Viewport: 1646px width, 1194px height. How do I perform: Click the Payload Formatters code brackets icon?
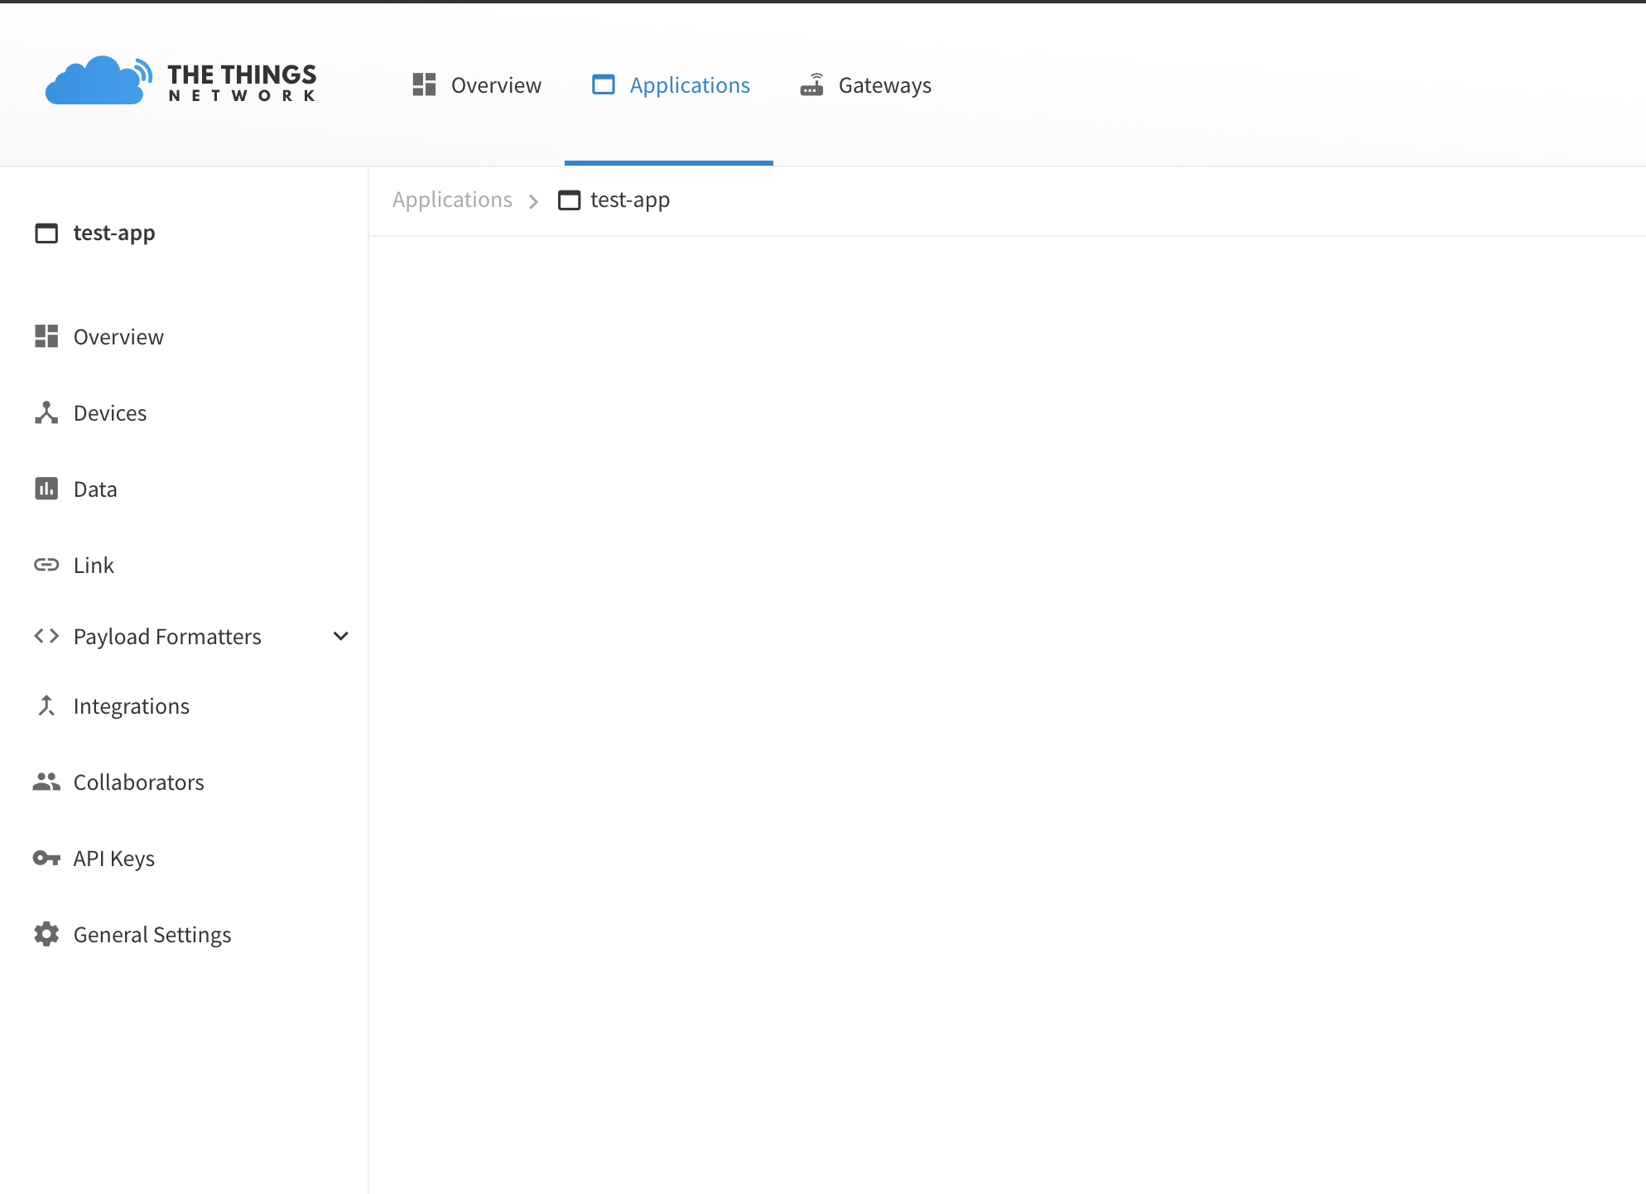click(46, 636)
